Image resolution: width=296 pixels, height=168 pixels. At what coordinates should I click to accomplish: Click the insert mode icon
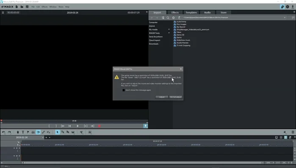coord(90,132)
